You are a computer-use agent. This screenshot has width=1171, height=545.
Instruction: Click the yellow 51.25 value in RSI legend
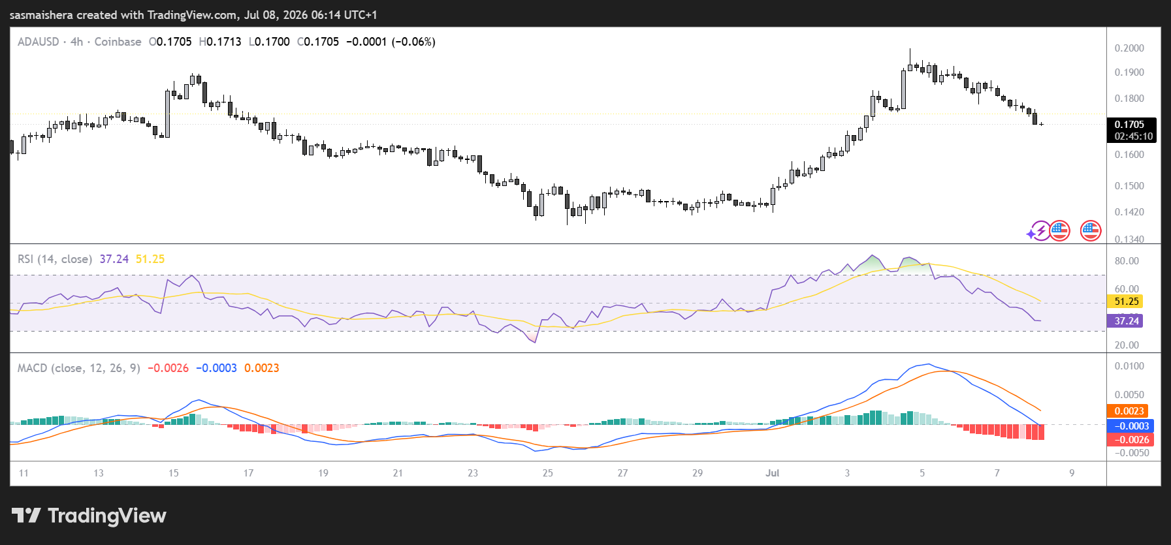point(150,259)
